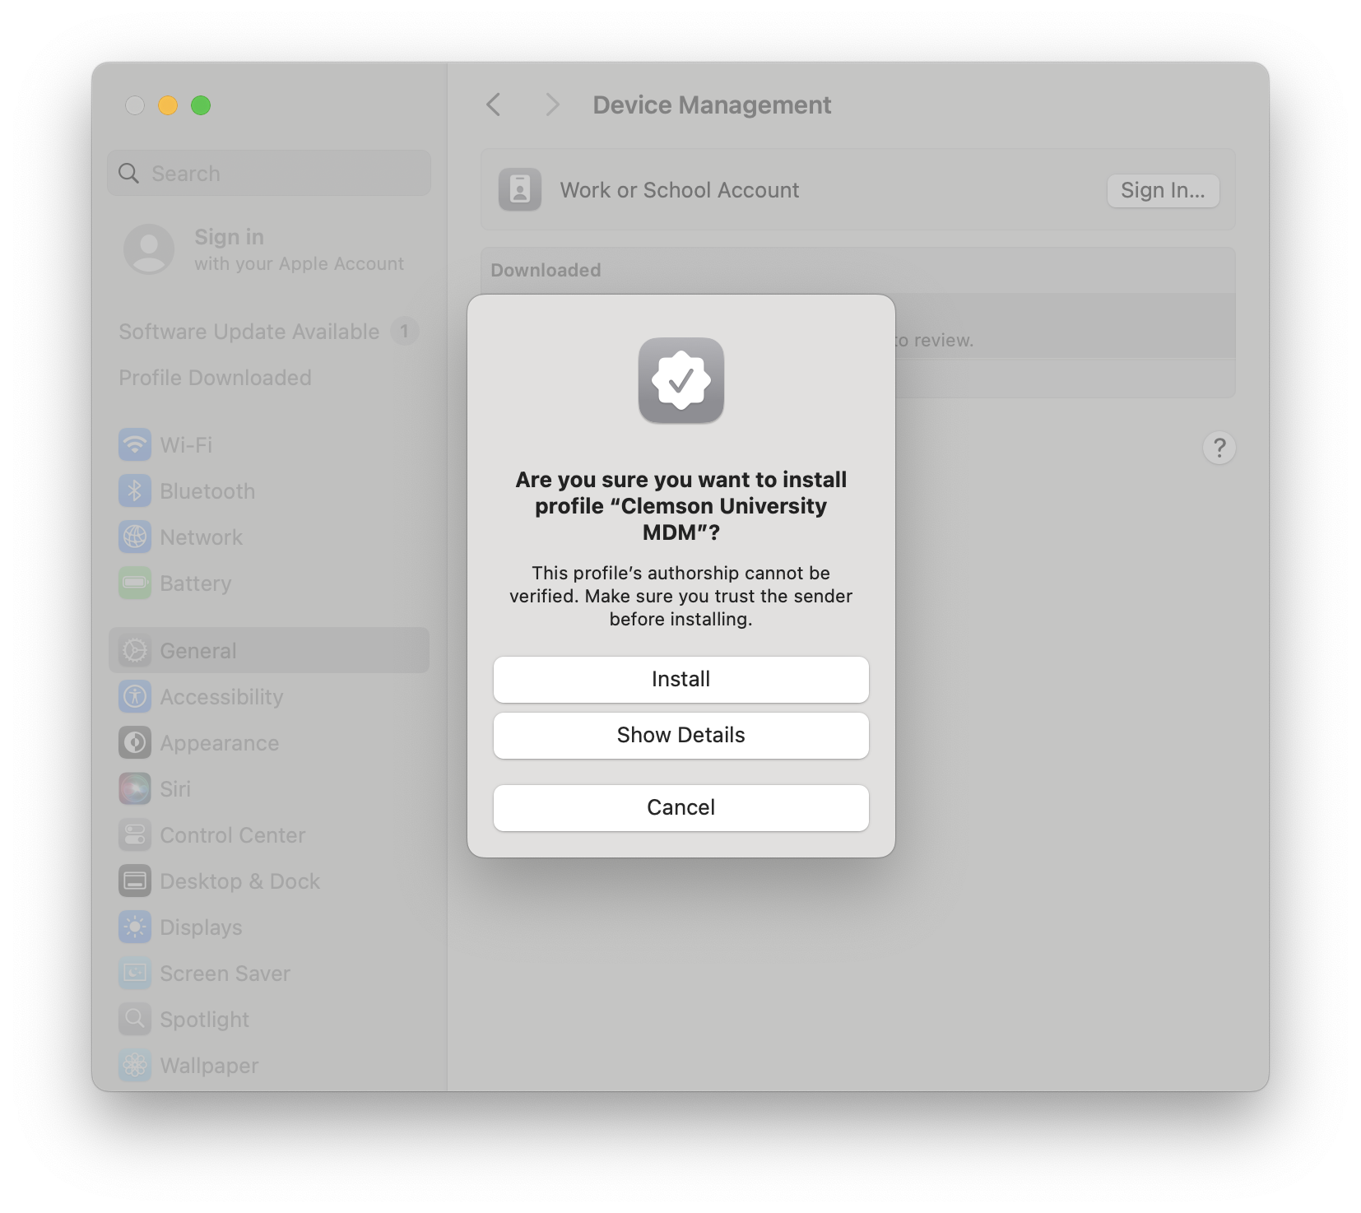The width and height of the screenshot is (1361, 1213).
Task: Click the Desktop & Dock icon
Action: [x=135, y=881]
